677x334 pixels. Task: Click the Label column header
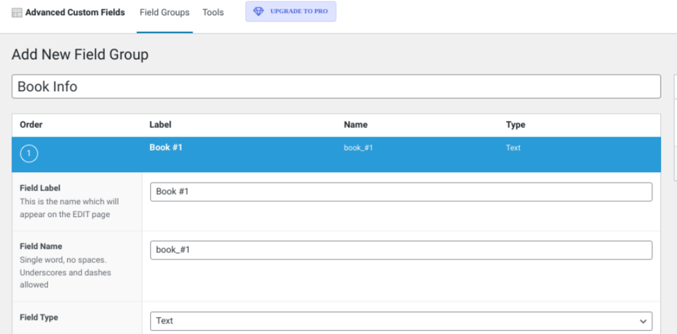tap(160, 125)
